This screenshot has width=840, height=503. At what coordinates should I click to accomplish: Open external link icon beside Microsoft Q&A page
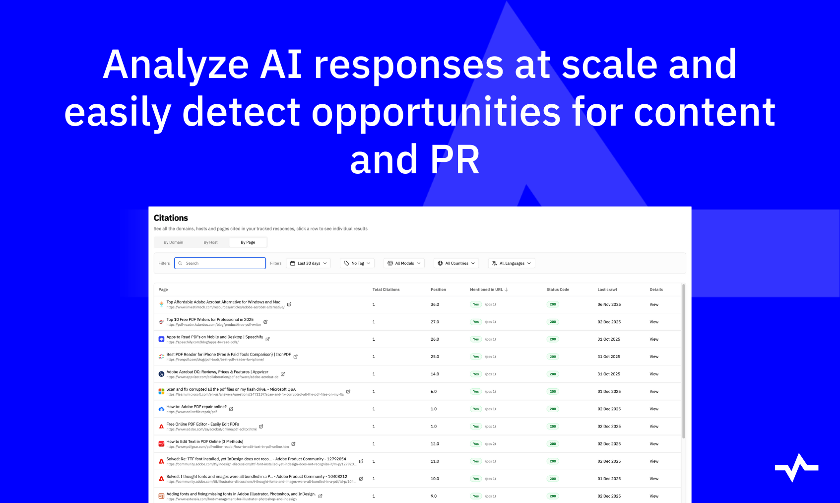pos(348,391)
